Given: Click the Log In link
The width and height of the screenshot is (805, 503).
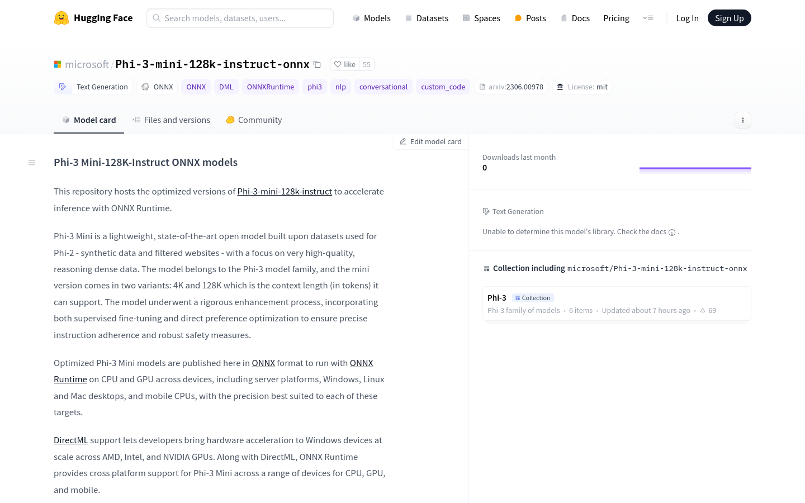Looking at the screenshot, I should [687, 18].
